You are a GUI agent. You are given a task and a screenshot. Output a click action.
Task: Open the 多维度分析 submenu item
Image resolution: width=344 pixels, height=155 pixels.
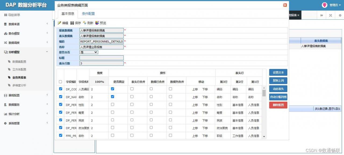[x=19, y=85]
